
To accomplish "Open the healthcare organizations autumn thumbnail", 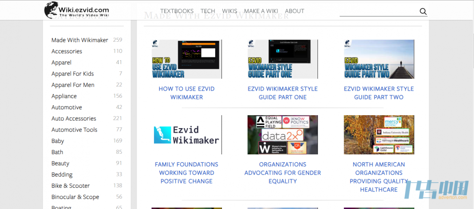I will [379, 135].
